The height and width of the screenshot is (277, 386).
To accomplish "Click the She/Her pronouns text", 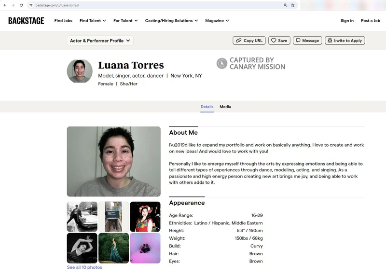I will click(128, 83).
